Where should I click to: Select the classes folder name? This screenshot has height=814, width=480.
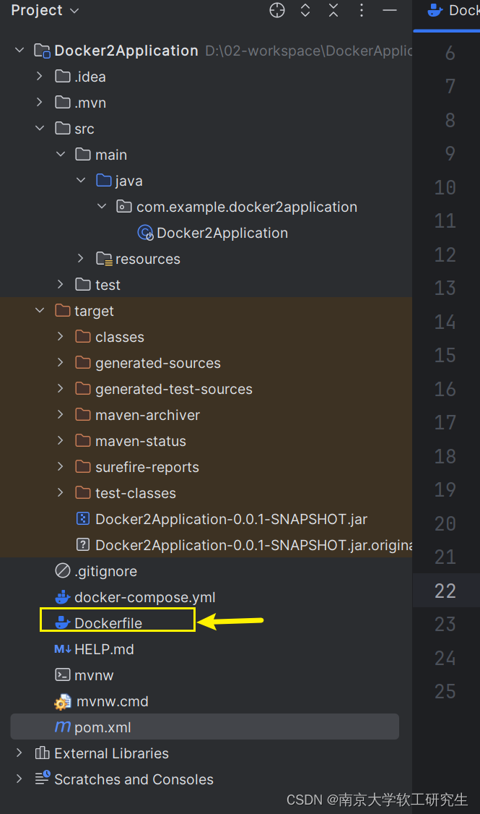tap(120, 337)
